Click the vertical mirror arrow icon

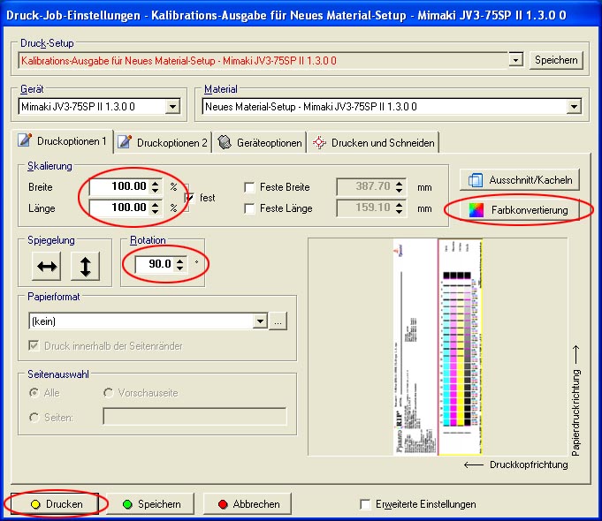pos(85,266)
